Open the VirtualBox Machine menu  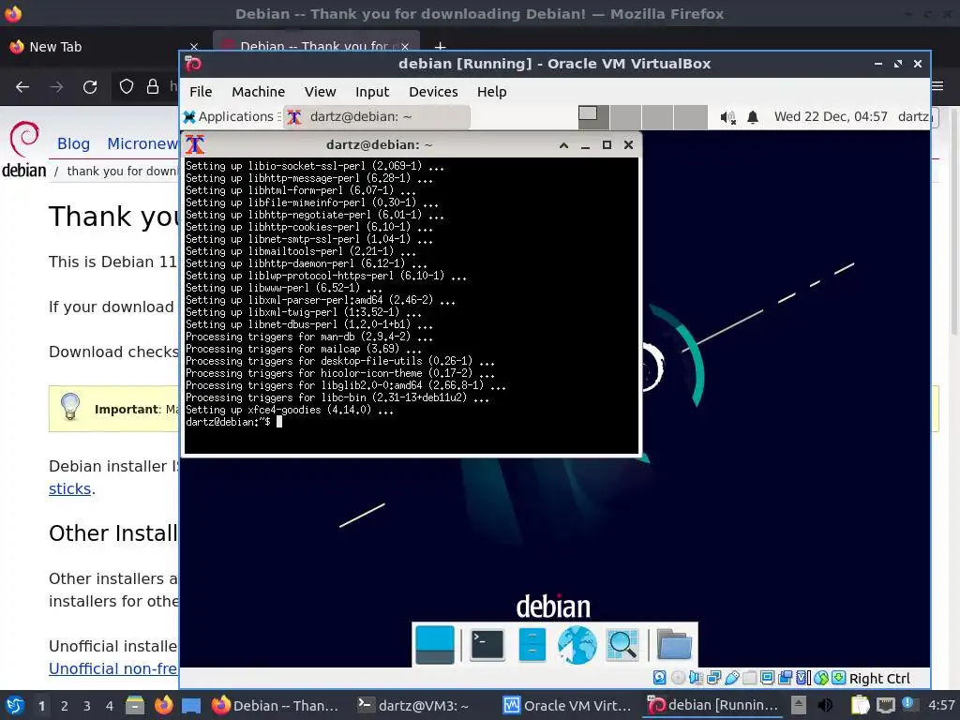click(258, 92)
